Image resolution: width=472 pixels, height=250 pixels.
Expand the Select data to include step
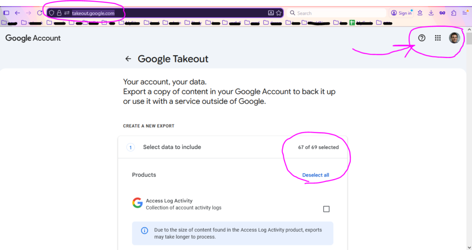[x=171, y=147]
